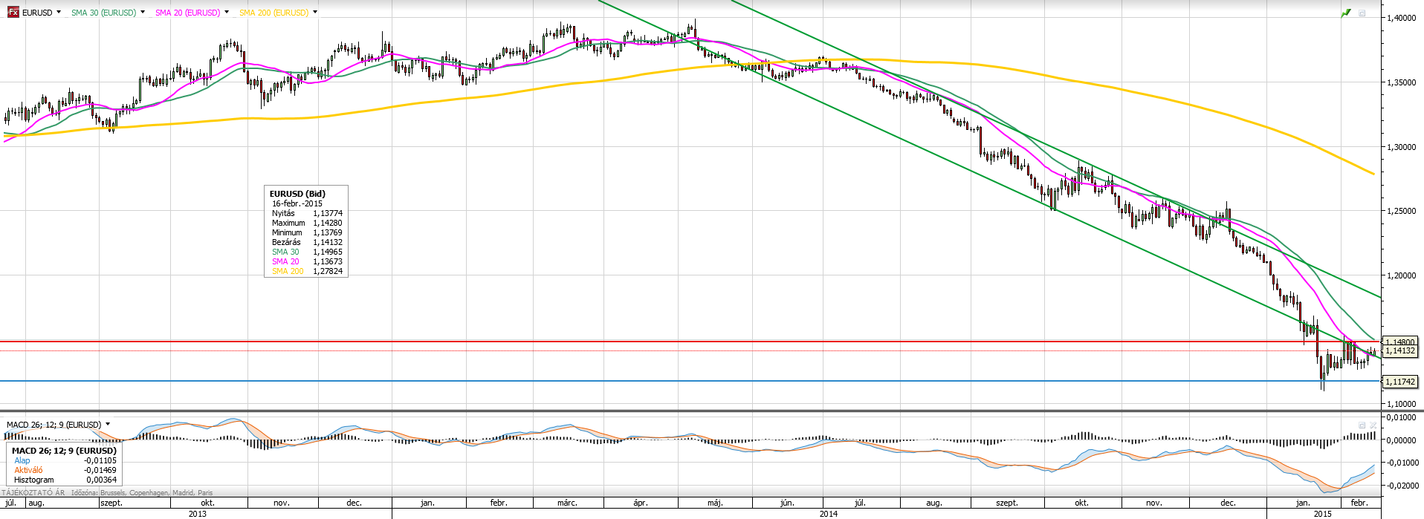The image size is (1424, 519).
Task: Click the 2015 year label
Action: coord(1323,513)
